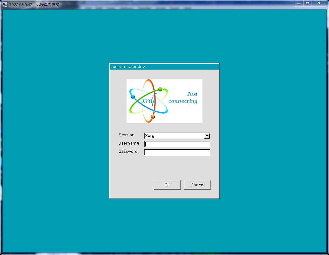Maximize the Remote Desktop Connection window
The width and height of the screenshot is (329, 255).
(x=307, y=3)
